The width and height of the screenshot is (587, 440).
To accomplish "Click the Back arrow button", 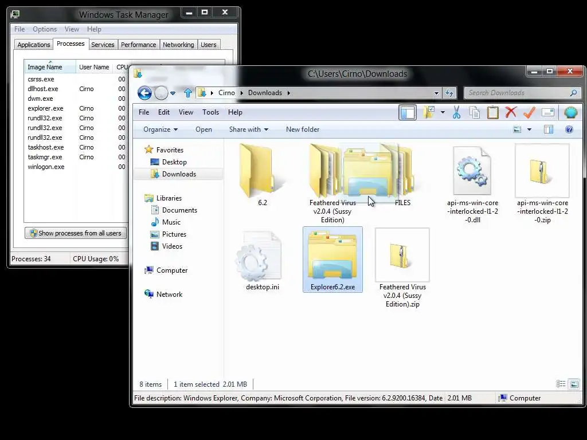I will pos(144,93).
